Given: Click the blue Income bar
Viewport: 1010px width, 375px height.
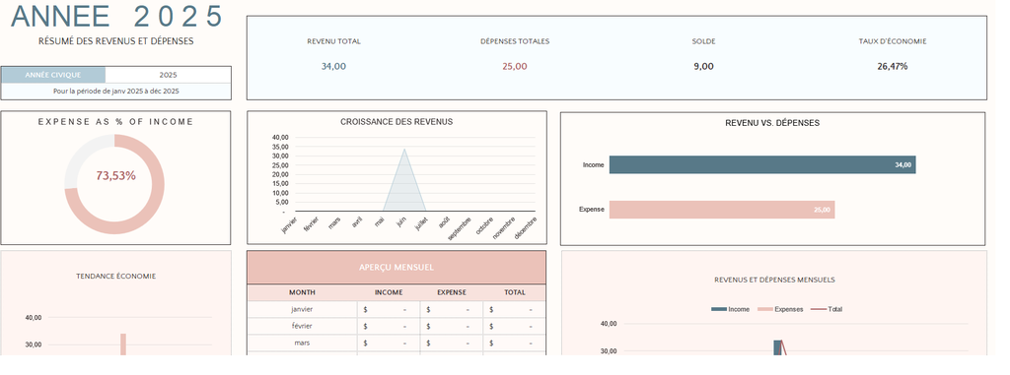Looking at the screenshot, I should pos(762,164).
